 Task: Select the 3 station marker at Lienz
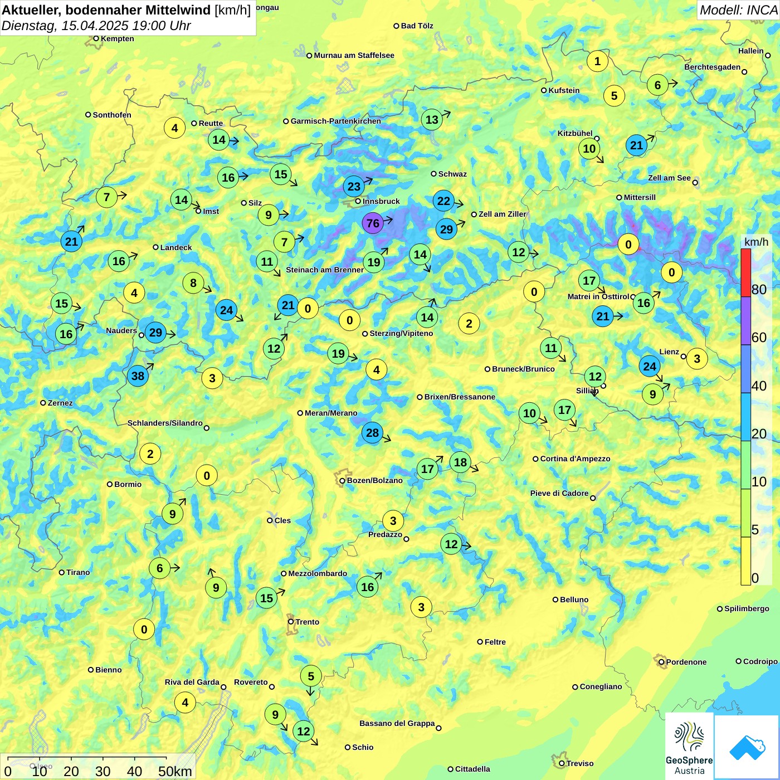pos(696,359)
